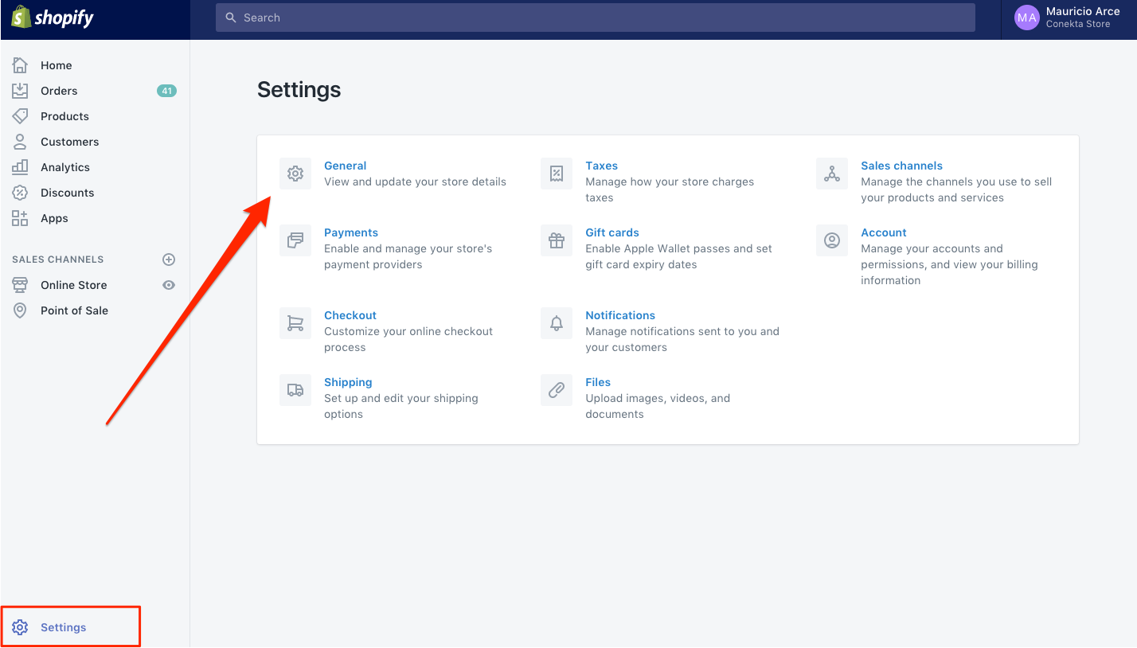Image resolution: width=1137 pixels, height=648 pixels.
Task: Click the Gift cards present icon
Action: (557, 240)
